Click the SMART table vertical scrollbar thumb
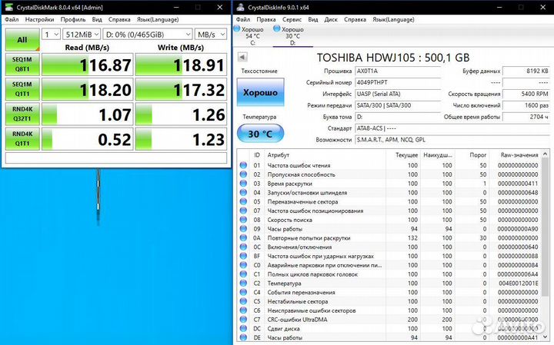Viewport: 554px width, 345px height. point(545,227)
